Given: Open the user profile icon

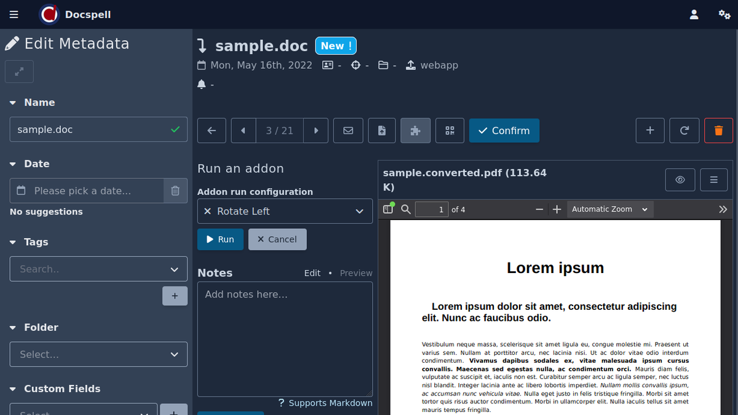Looking at the screenshot, I should coord(694,14).
